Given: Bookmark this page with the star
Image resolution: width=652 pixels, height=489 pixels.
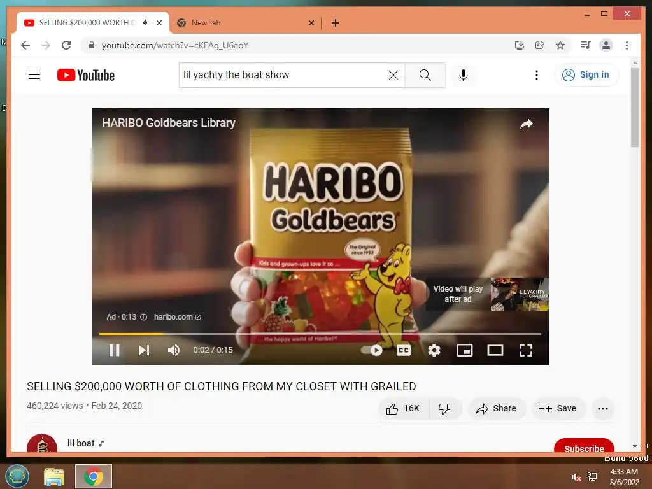Looking at the screenshot, I should 560,45.
